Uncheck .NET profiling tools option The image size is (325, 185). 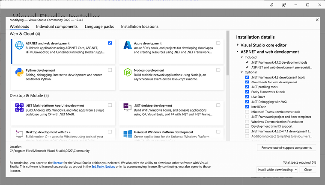(247, 87)
